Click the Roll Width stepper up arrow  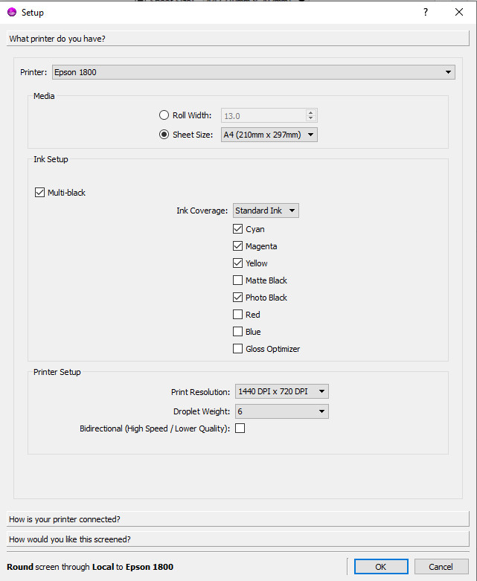[x=311, y=112]
